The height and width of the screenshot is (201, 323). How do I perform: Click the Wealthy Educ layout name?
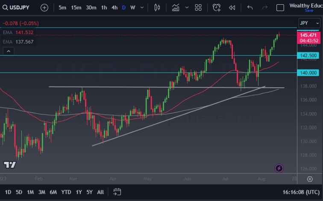(305, 6)
